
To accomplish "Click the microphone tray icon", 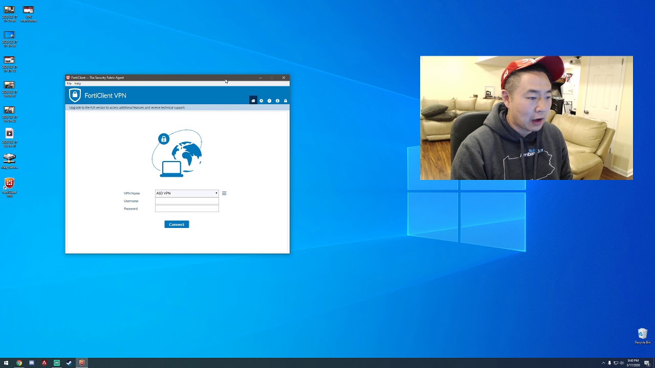I will click(609, 363).
